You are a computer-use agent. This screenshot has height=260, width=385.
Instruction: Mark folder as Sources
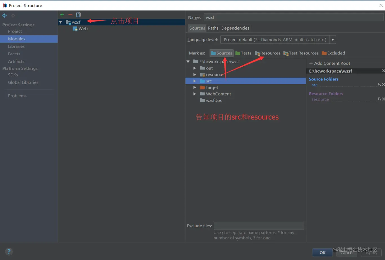point(221,53)
